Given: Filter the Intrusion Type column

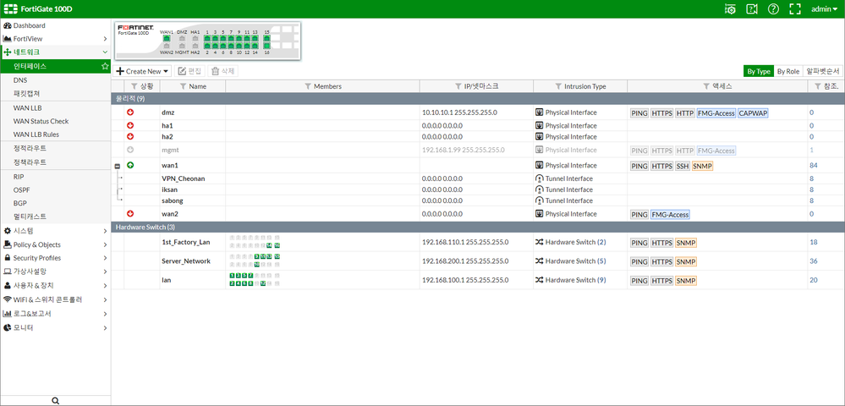Looking at the screenshot, I should click(558, 86).
